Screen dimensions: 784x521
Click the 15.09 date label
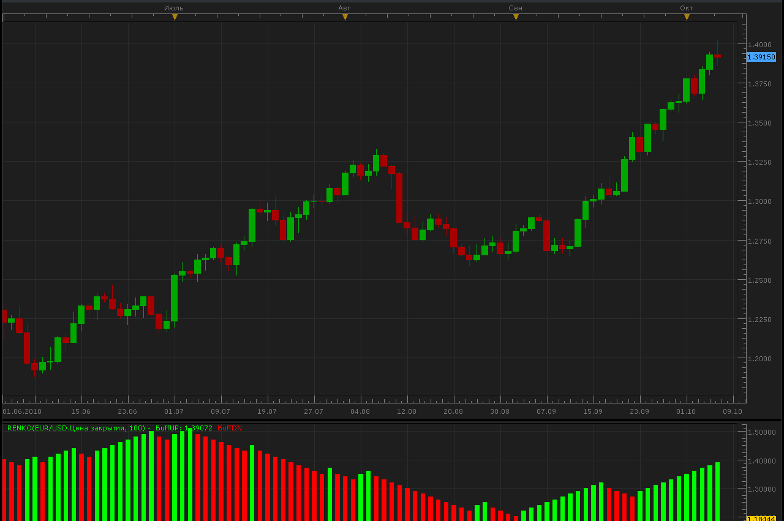pos(593,411)
